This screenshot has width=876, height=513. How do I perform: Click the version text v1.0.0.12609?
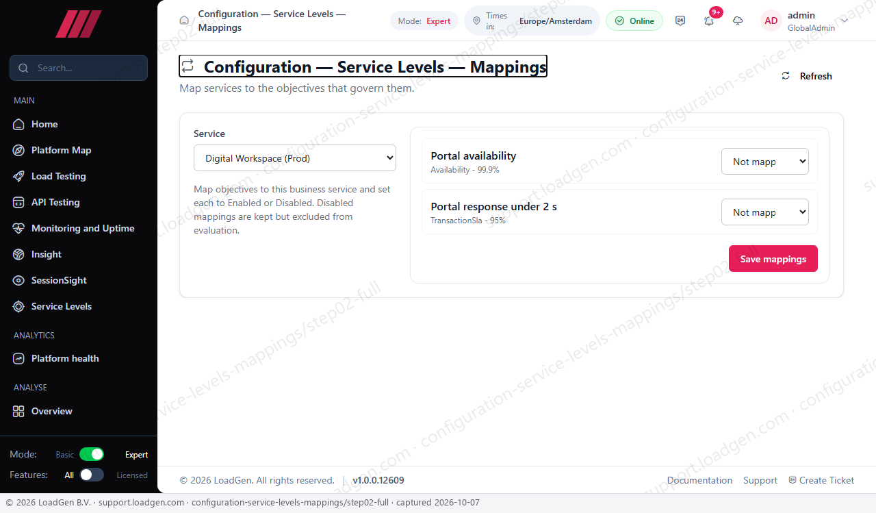point(378,480)
